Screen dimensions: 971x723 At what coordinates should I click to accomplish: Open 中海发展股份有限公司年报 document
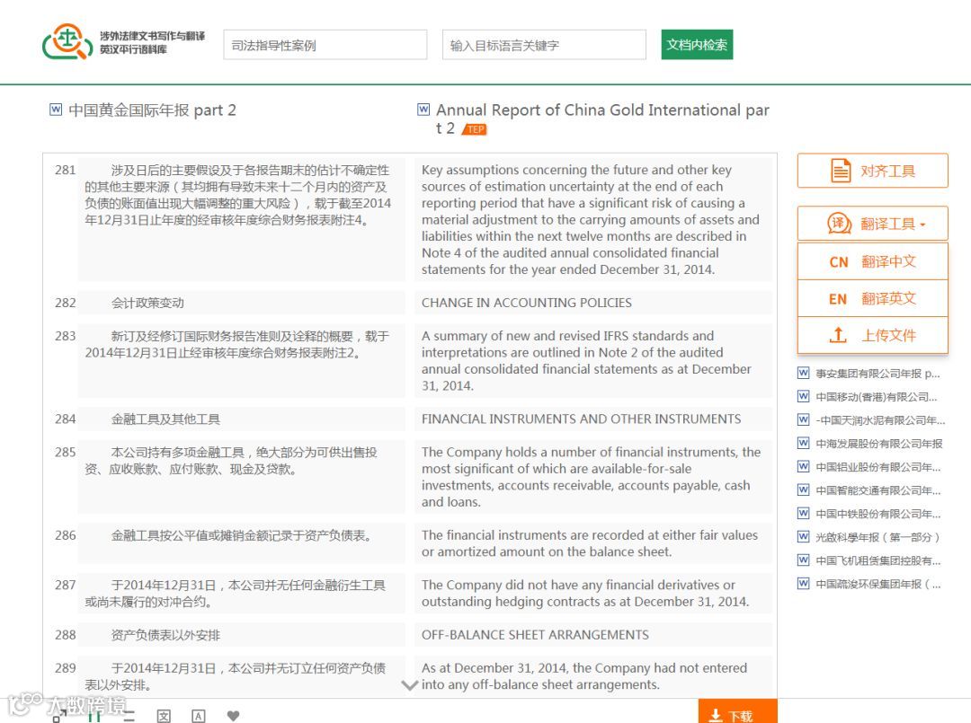pyautogui.click(x=878, y=444)
